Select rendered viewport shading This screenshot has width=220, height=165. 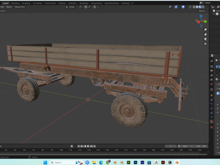pyautogui.click(x=203, y=7)
